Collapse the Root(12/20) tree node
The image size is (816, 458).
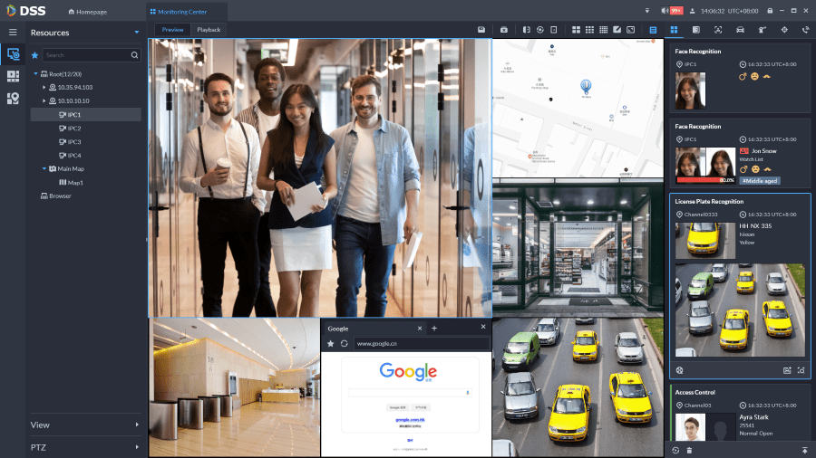tap(34, 73)
